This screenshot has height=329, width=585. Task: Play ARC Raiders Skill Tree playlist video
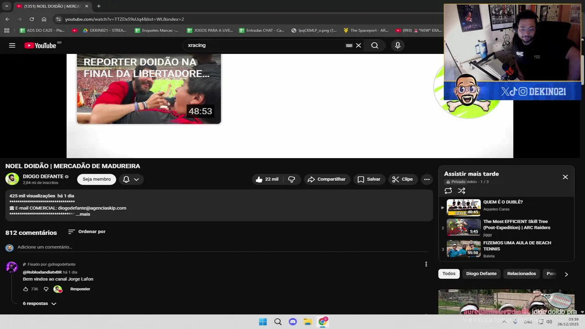pos(506,228)
